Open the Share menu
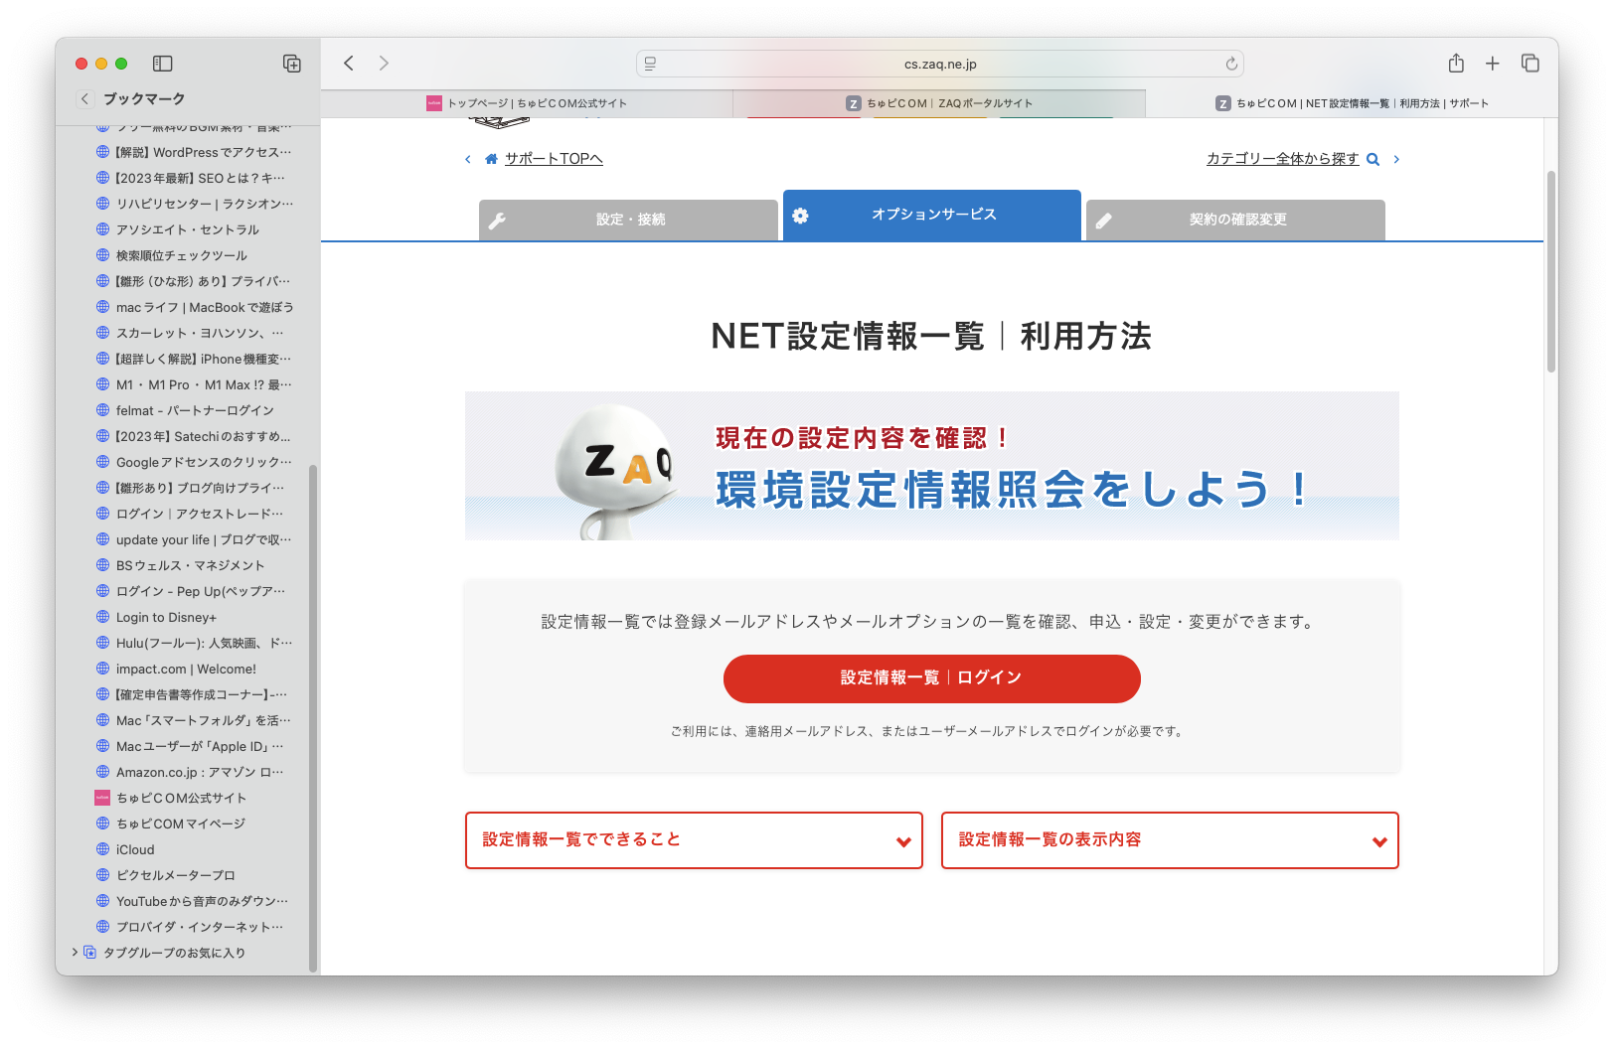Image resolution: width=1614 pixels, height=1049 pixels. (1456, 64)
